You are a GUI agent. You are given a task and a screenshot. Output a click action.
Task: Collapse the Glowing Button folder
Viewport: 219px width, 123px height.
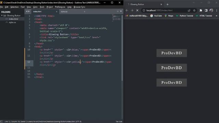click(x=2, y=16)
